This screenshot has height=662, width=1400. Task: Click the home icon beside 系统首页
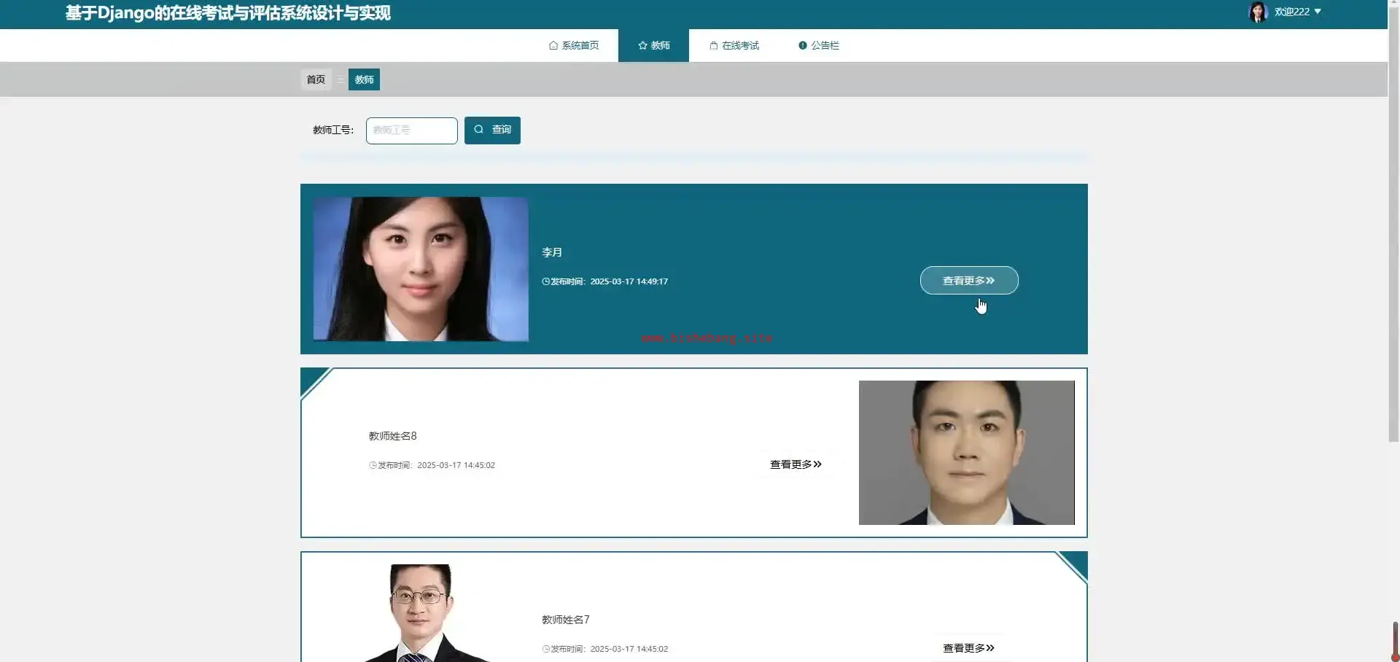tap(553, 45)
